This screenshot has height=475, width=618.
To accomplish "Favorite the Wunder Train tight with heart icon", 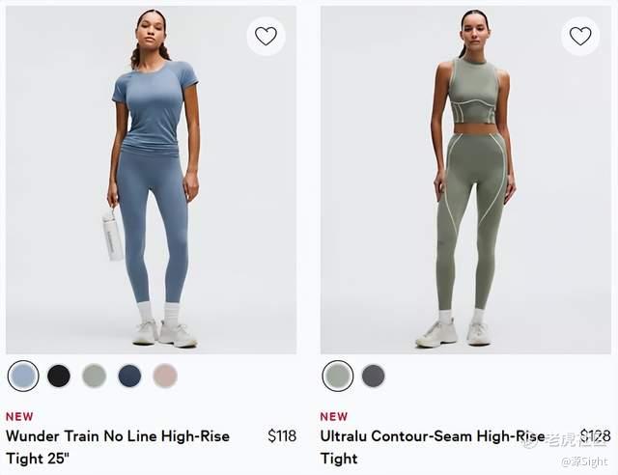I will click(267, 36).
